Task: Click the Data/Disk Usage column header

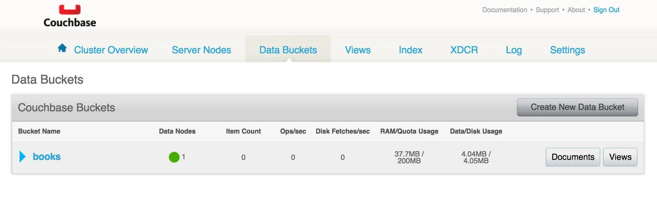Action: (476, 132)
